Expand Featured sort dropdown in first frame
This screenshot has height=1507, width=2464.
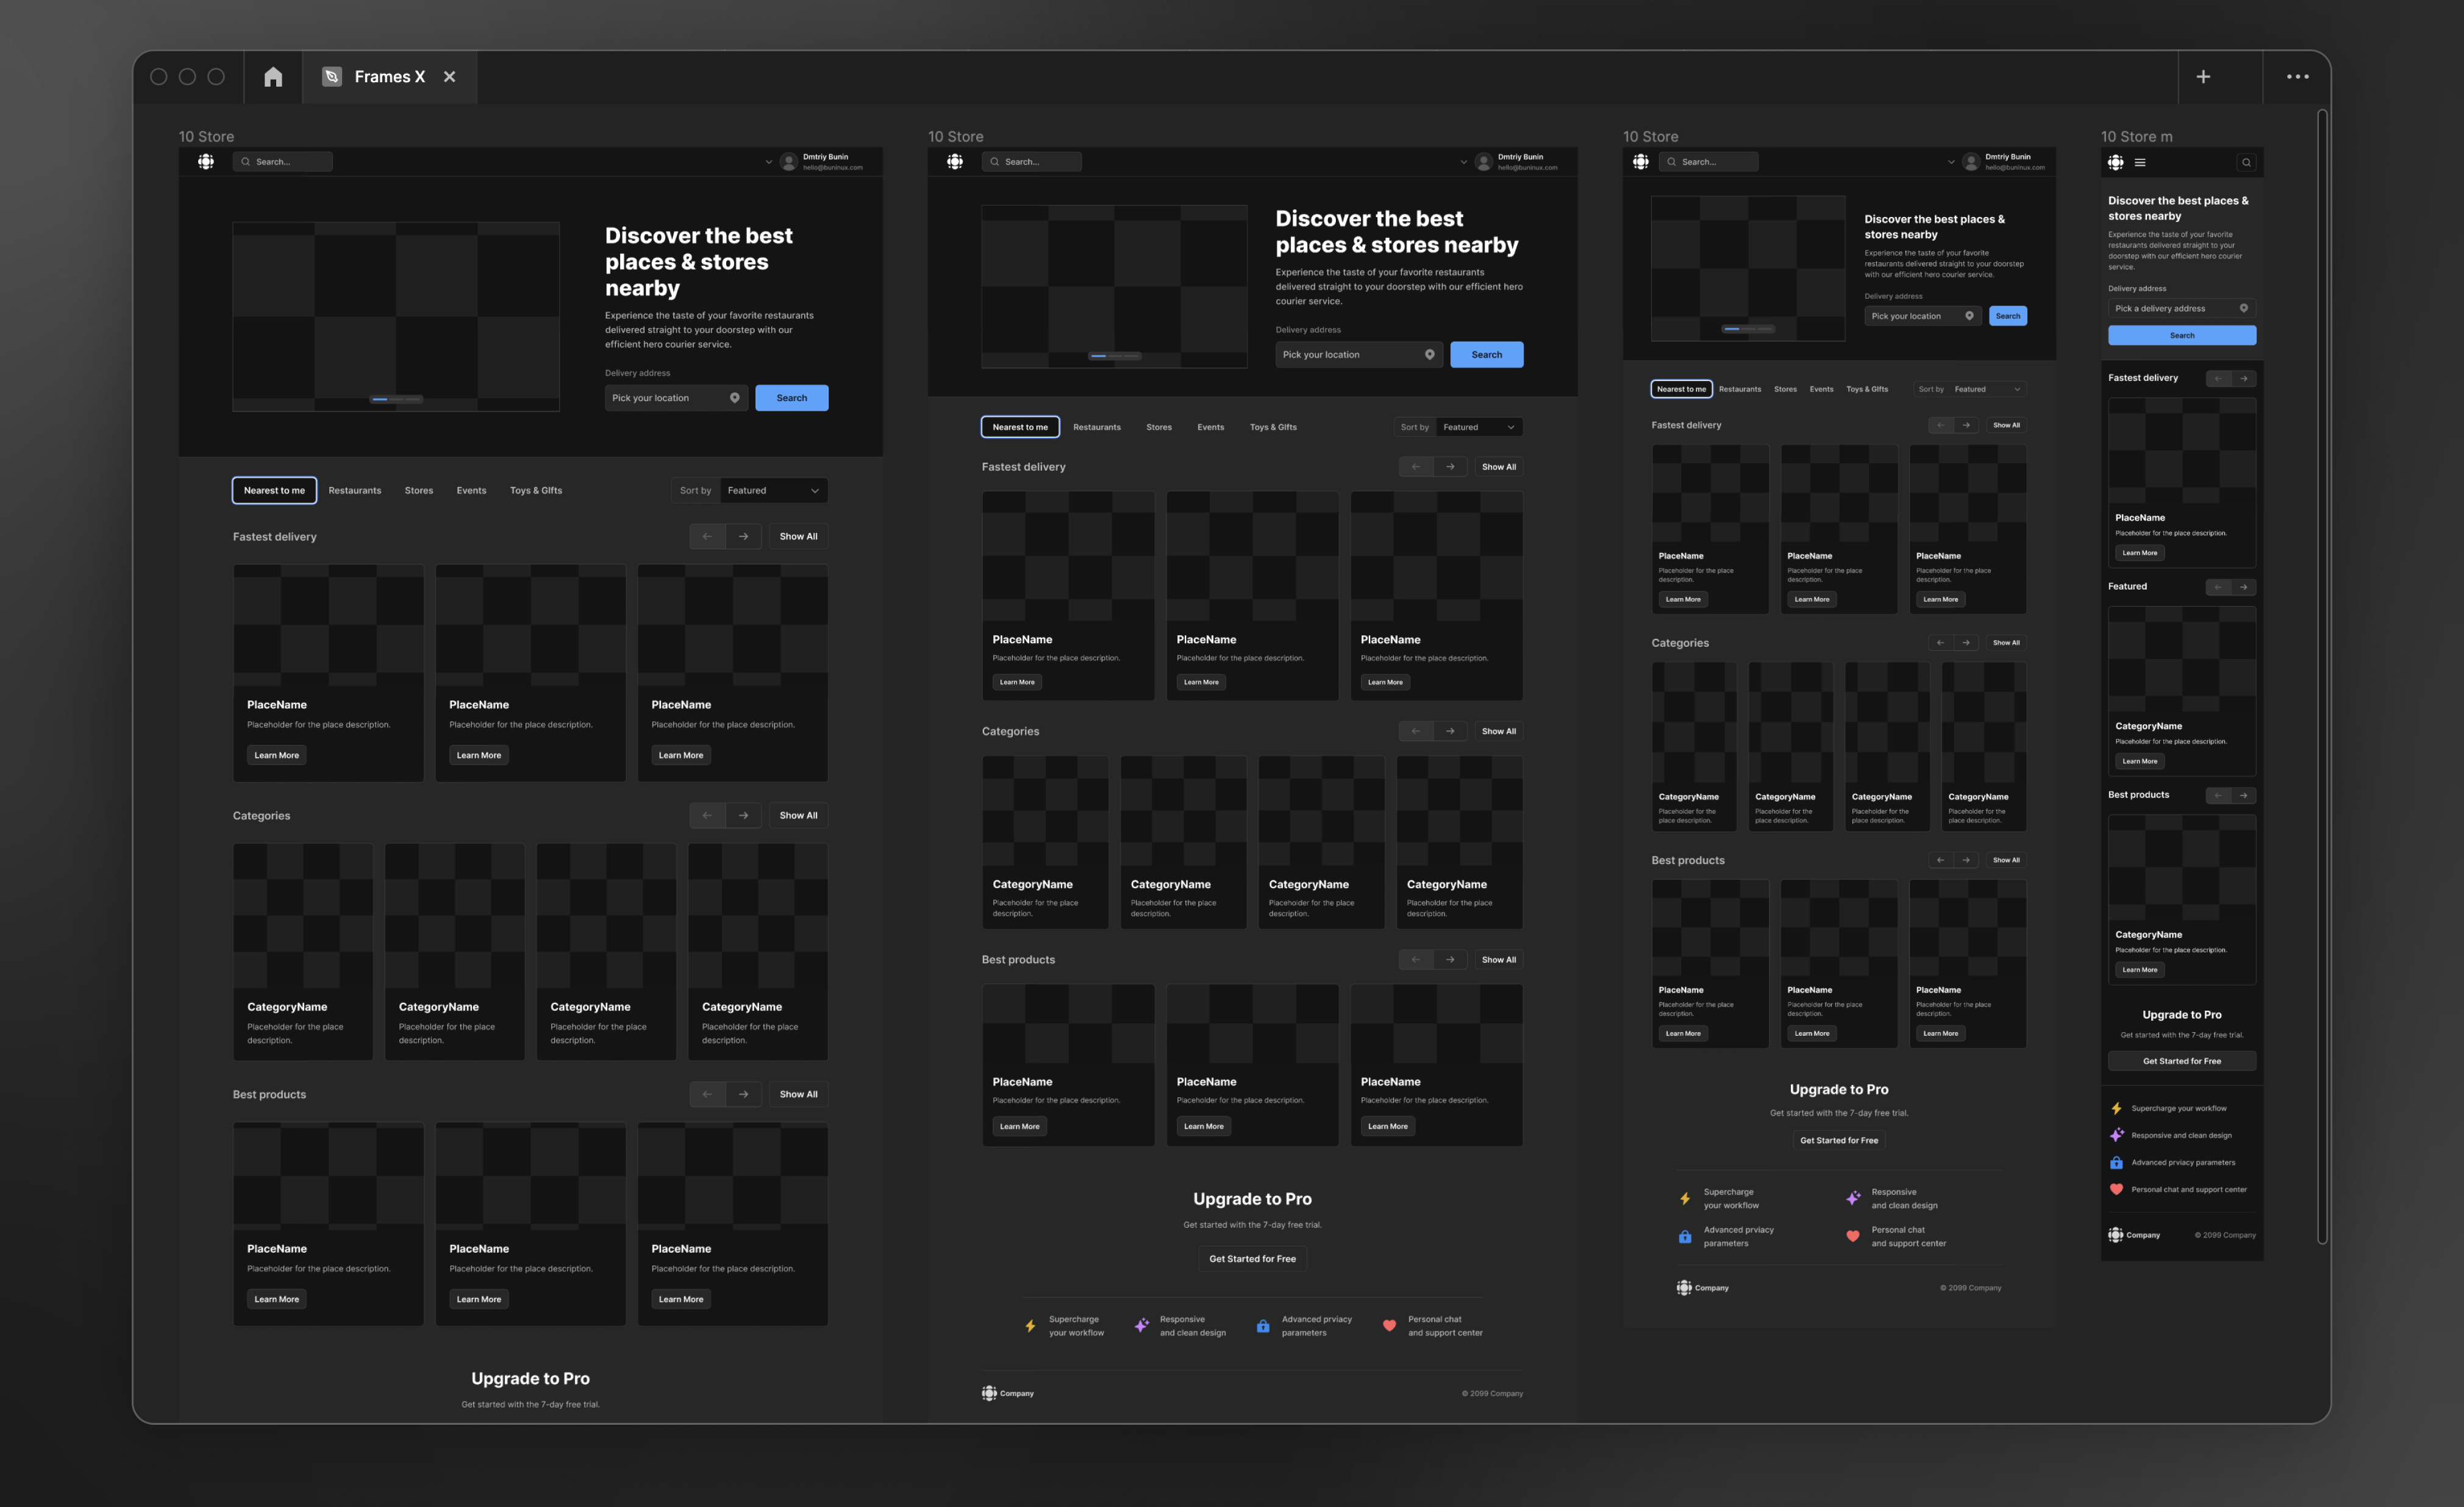point(773,490)
